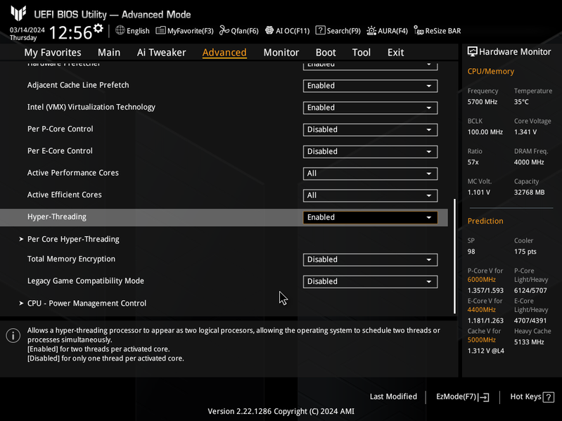Open Total Memory Encryption dropdown

pyautogui.click(x=370, y=259)
